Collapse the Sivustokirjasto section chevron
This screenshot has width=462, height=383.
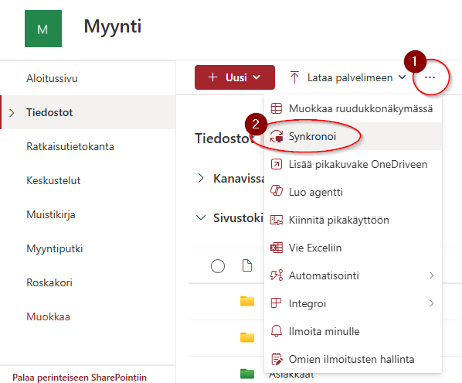click(201, 217)
